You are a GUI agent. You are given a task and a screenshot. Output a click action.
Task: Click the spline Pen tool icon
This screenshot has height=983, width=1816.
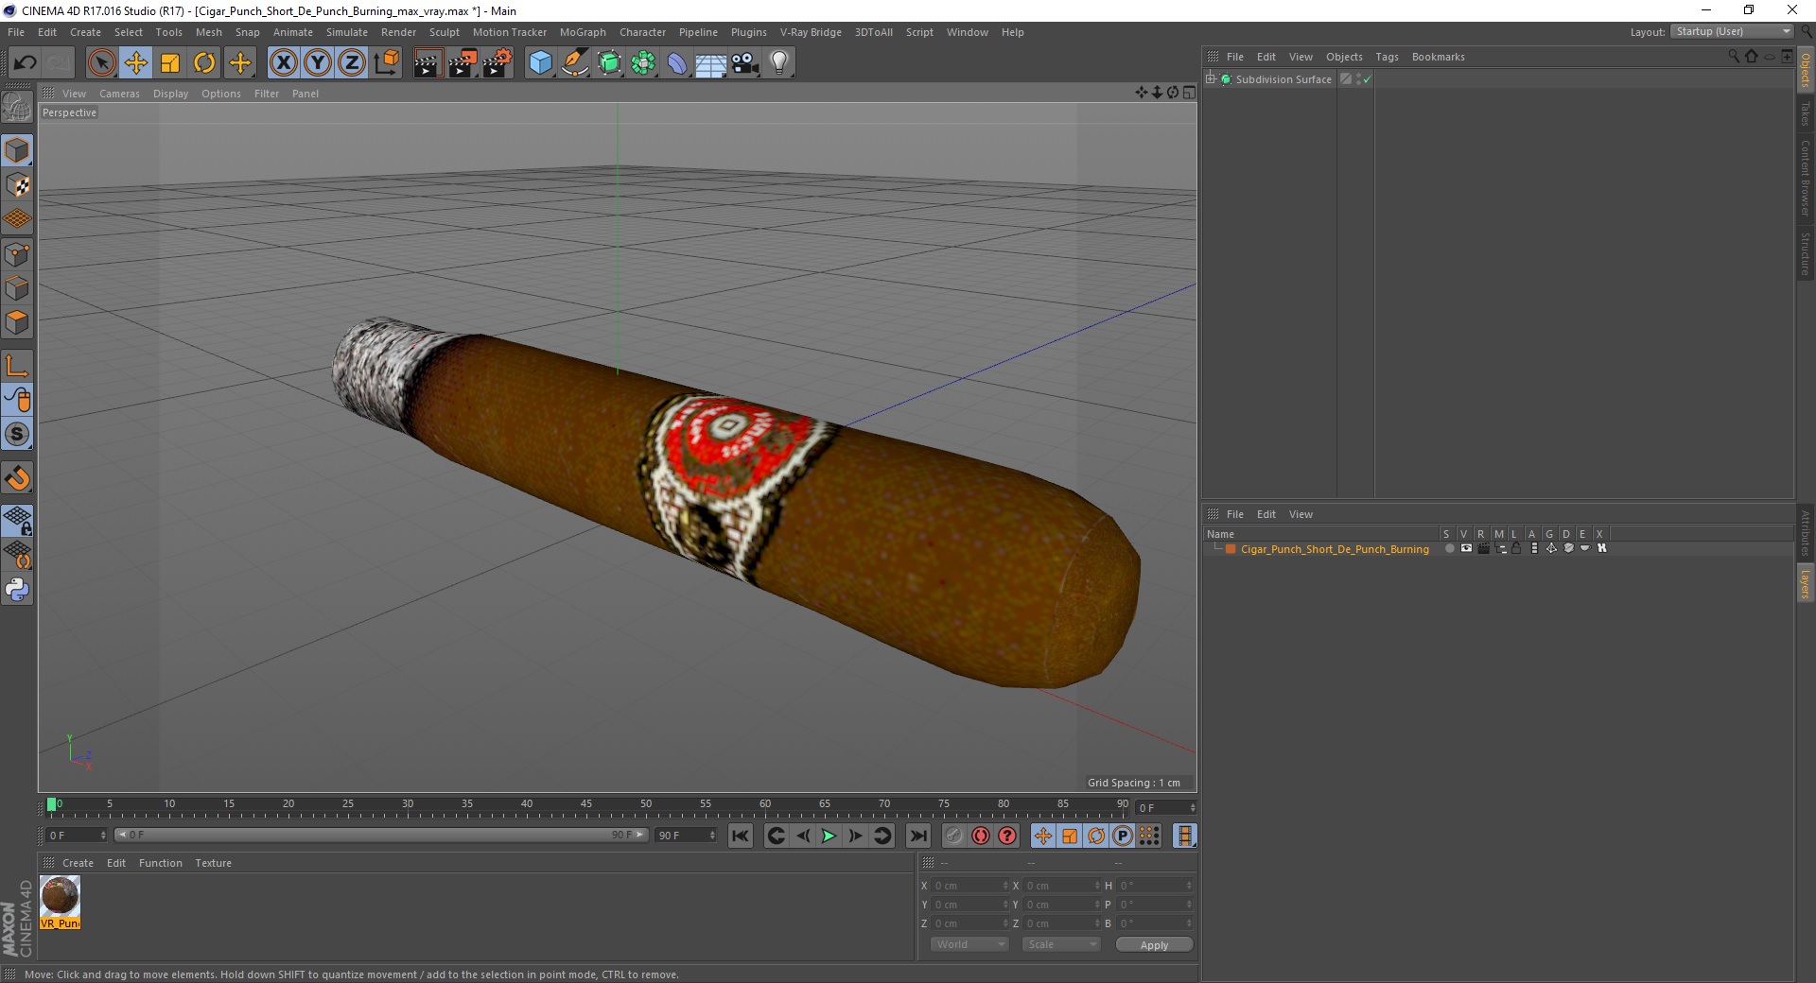(575, 63)
